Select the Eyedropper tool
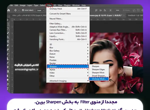Screen dimensions: 150x110 (8, 45)
